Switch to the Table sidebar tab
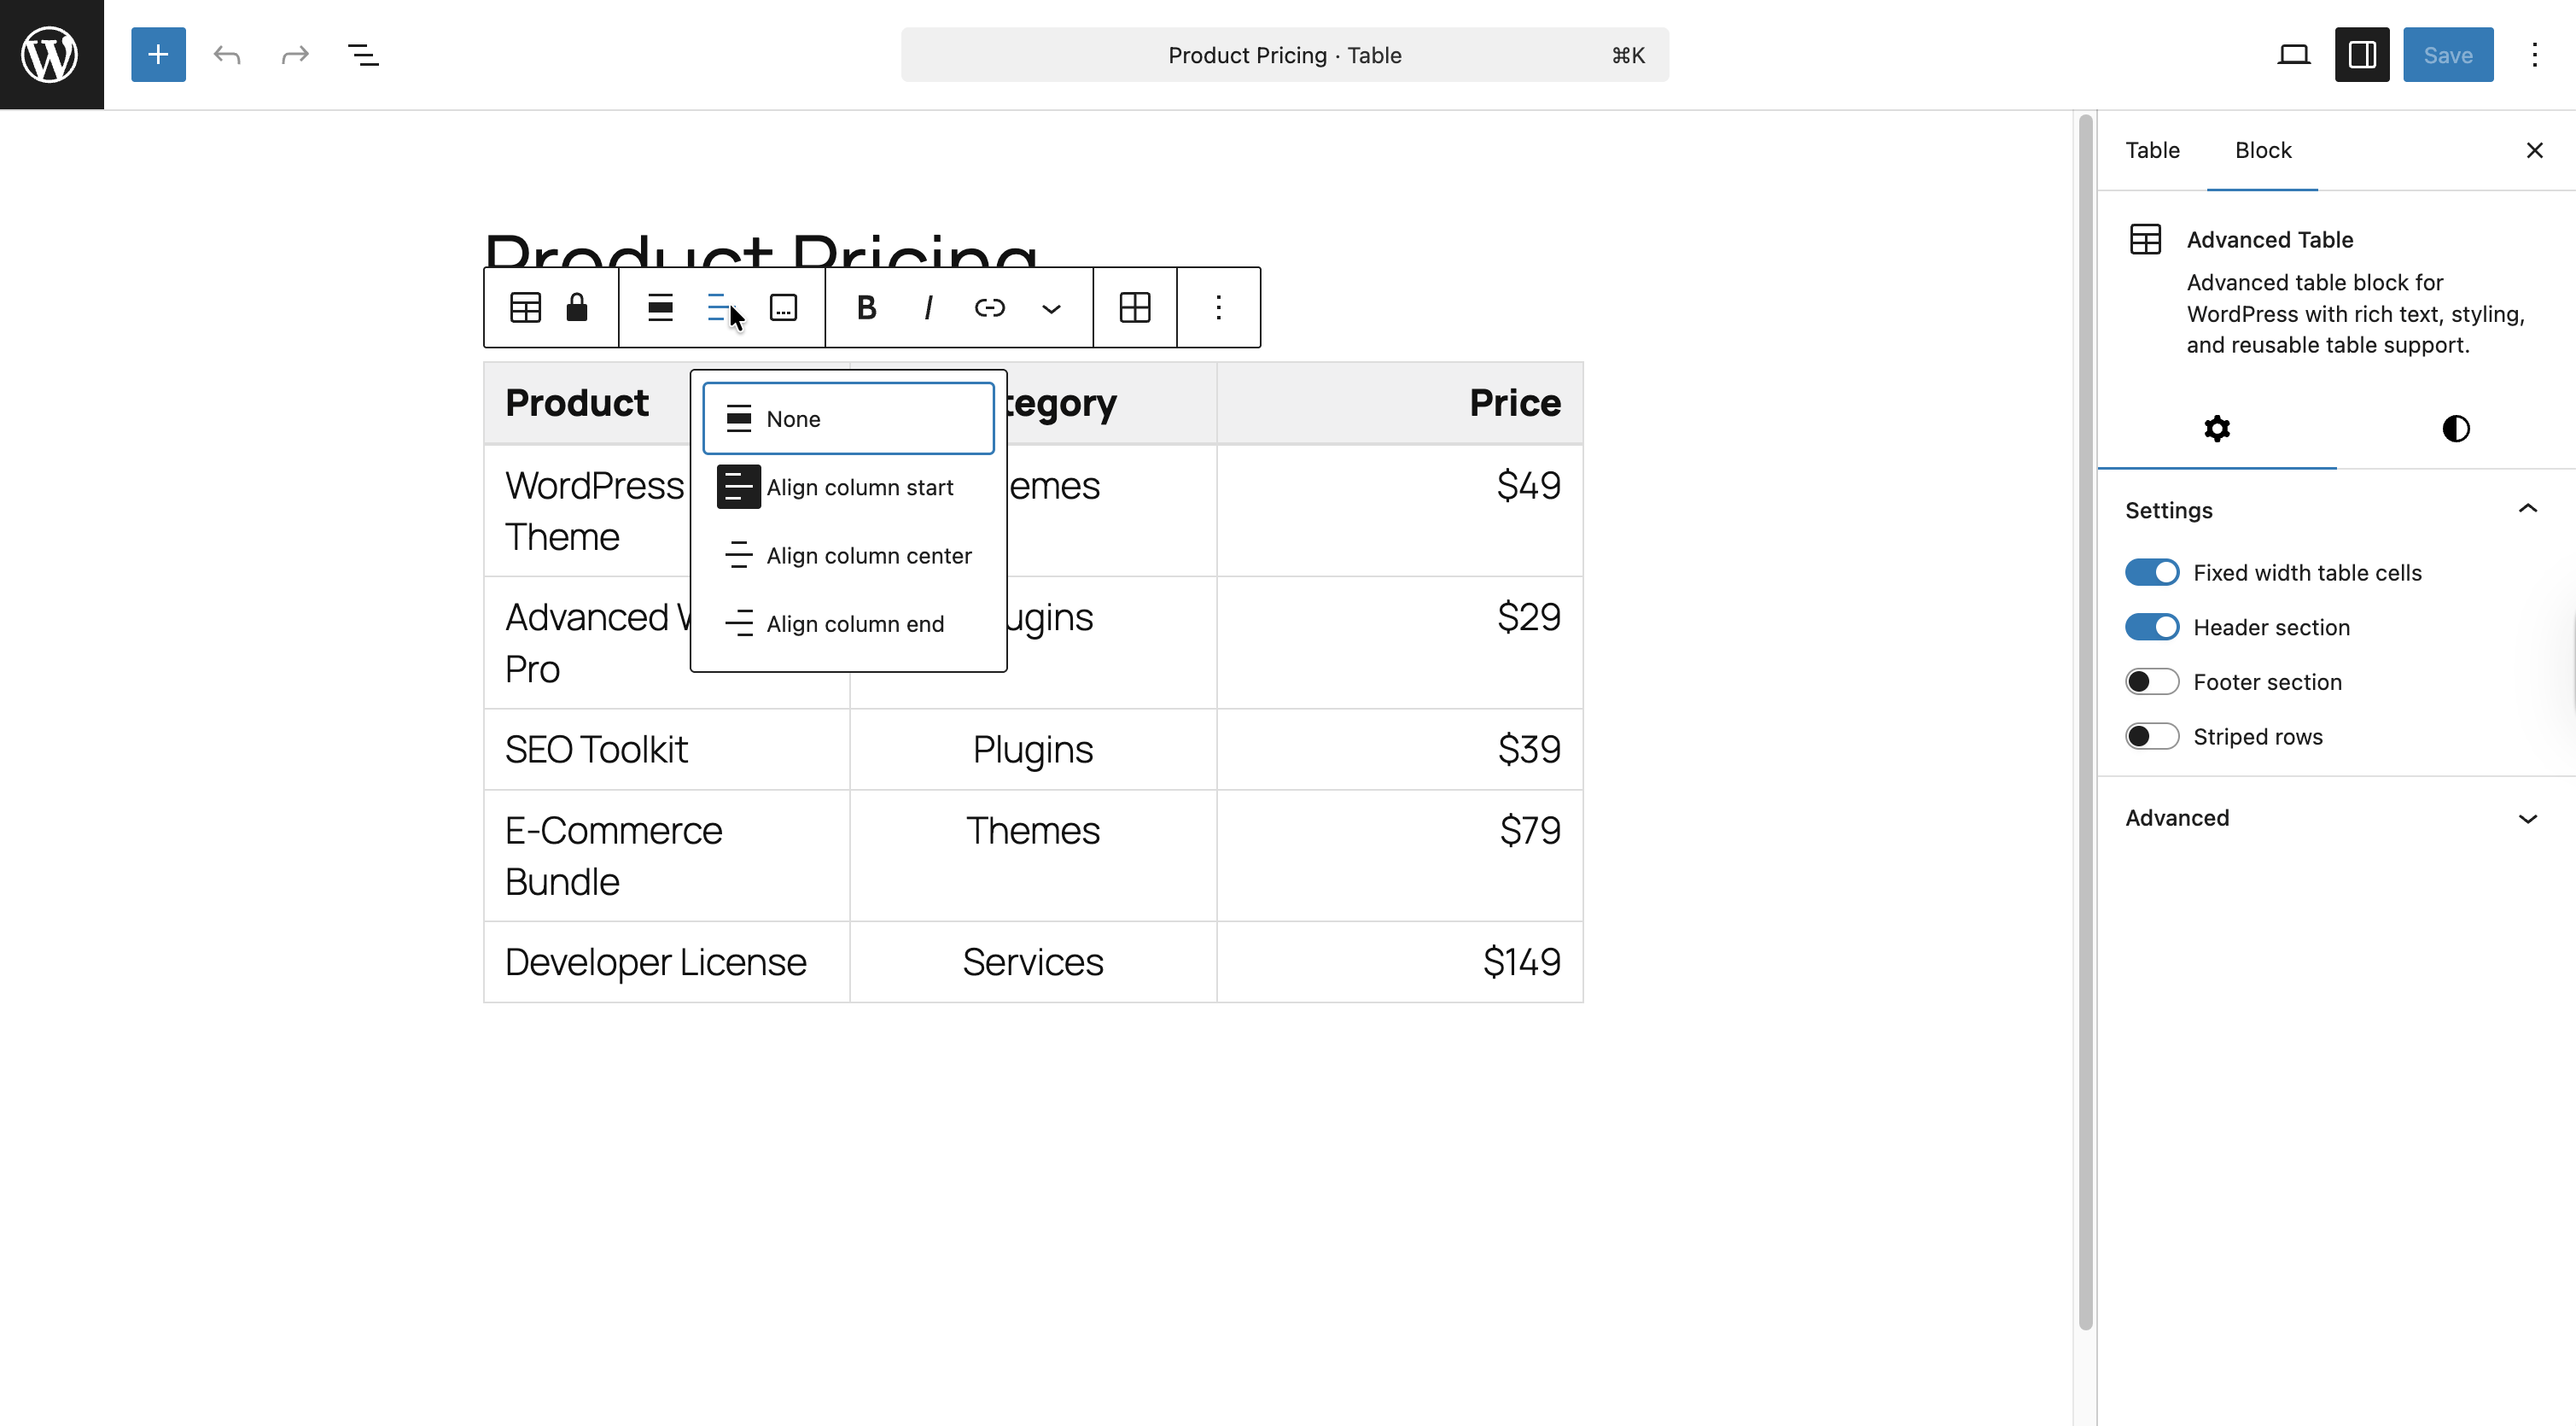The image size is (2576, 1426). [2152, 150]
